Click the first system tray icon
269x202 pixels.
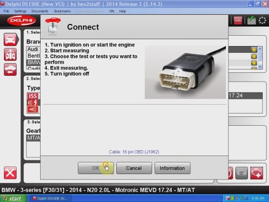pos(227,199)
